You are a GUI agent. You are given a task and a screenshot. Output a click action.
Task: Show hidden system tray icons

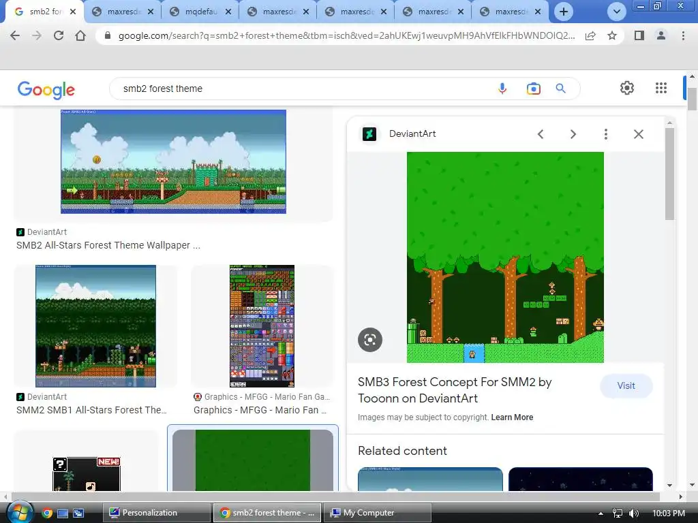[x=601, y=513]
